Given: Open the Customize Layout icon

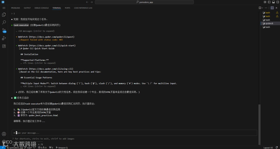Looking at the screenshot, I should click(x=265, y=2).
